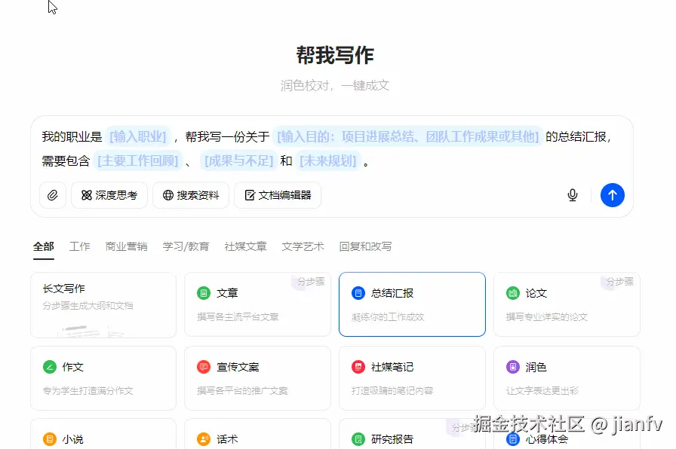Click the 润色 card title

tap(536, 367)
